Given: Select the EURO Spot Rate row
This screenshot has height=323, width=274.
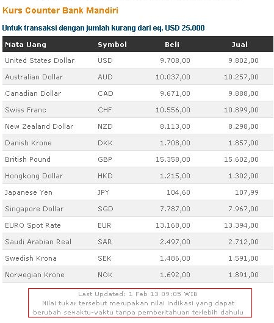Looking at the screenshot, I should 138,225.
